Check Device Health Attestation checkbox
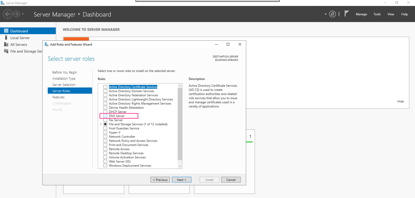415x198 pixels. tap(105, 108)
